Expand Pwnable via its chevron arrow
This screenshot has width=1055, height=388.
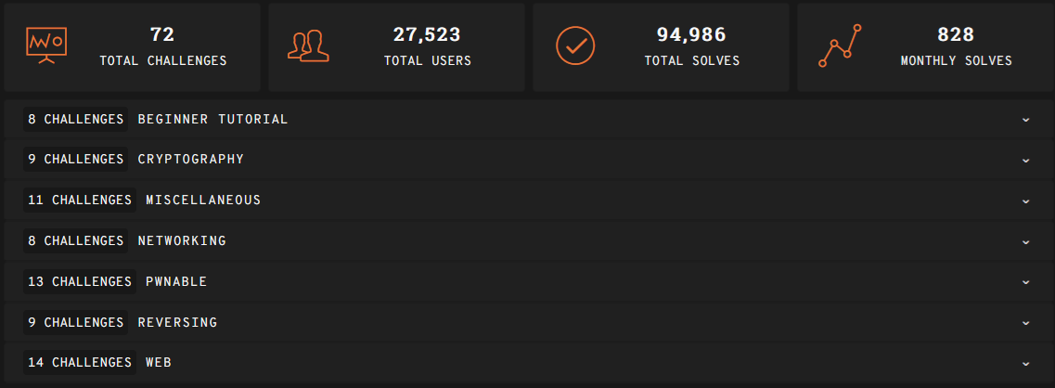click(x=1025, y=282)
